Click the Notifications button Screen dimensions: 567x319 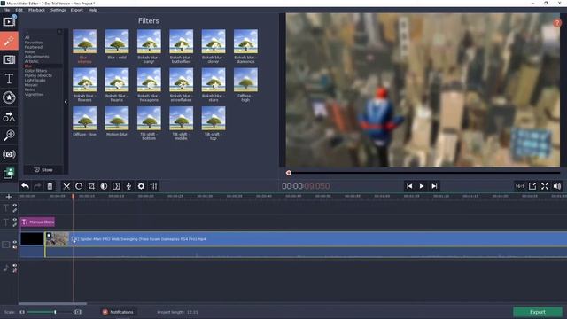click(x=118, y=312)
